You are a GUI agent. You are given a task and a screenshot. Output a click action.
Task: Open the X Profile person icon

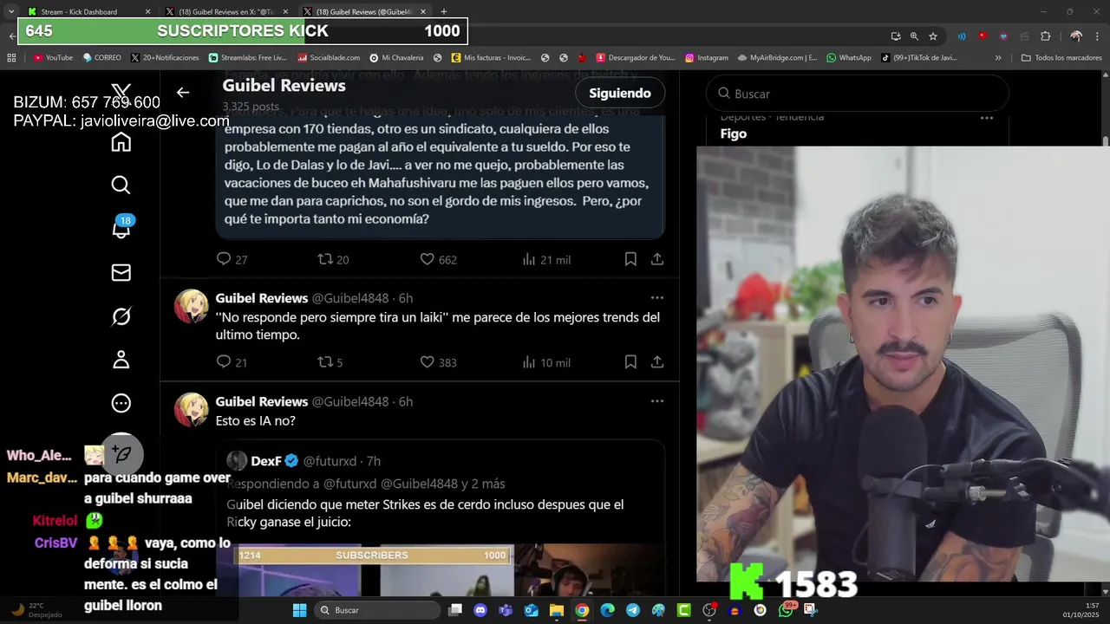121,360
